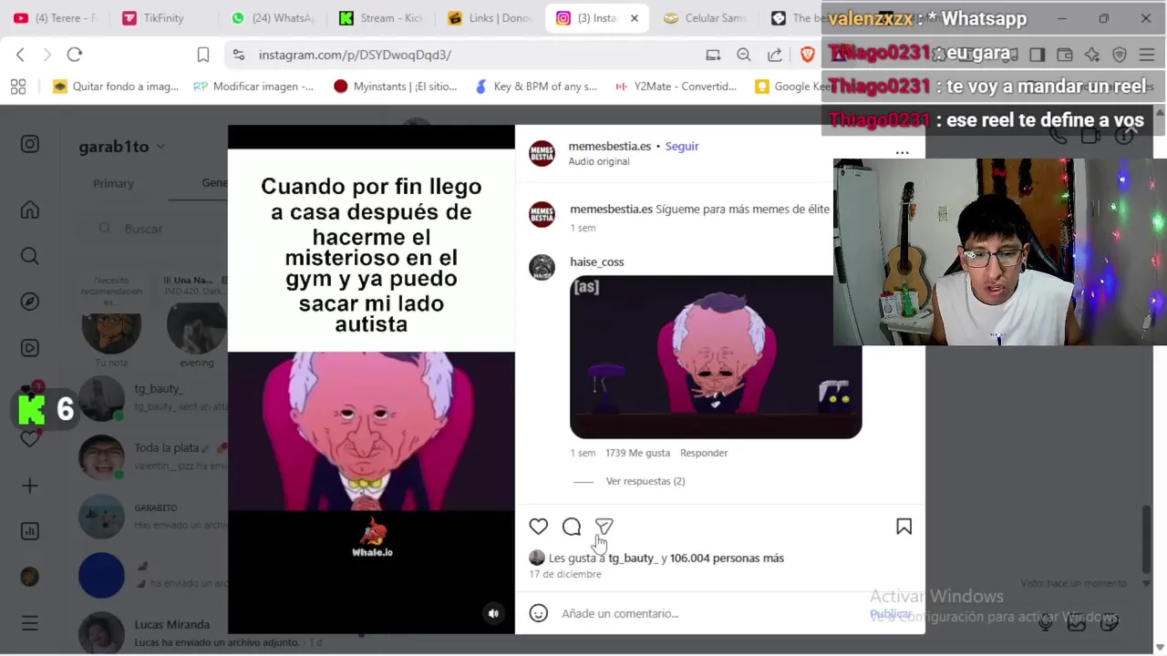This screenshot has height=656, width=1167.
Task: Open the post's three-dot options menu
Action: pos(902,153)
